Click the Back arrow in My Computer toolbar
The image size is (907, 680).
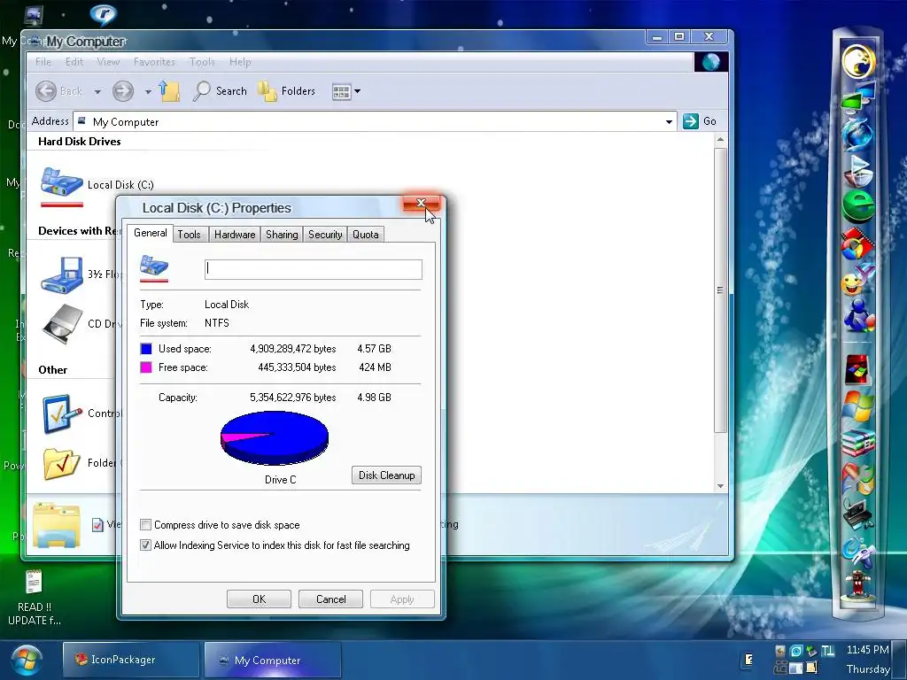click(46, 91)
